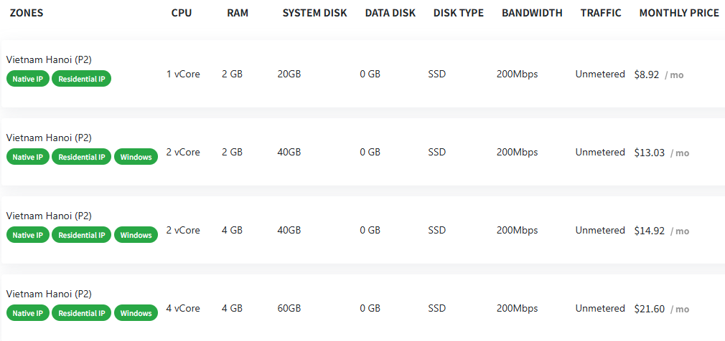This screenshot has height=341, width=725.
Task: Click the 60GB system disk value
Action: coord(289,308)
